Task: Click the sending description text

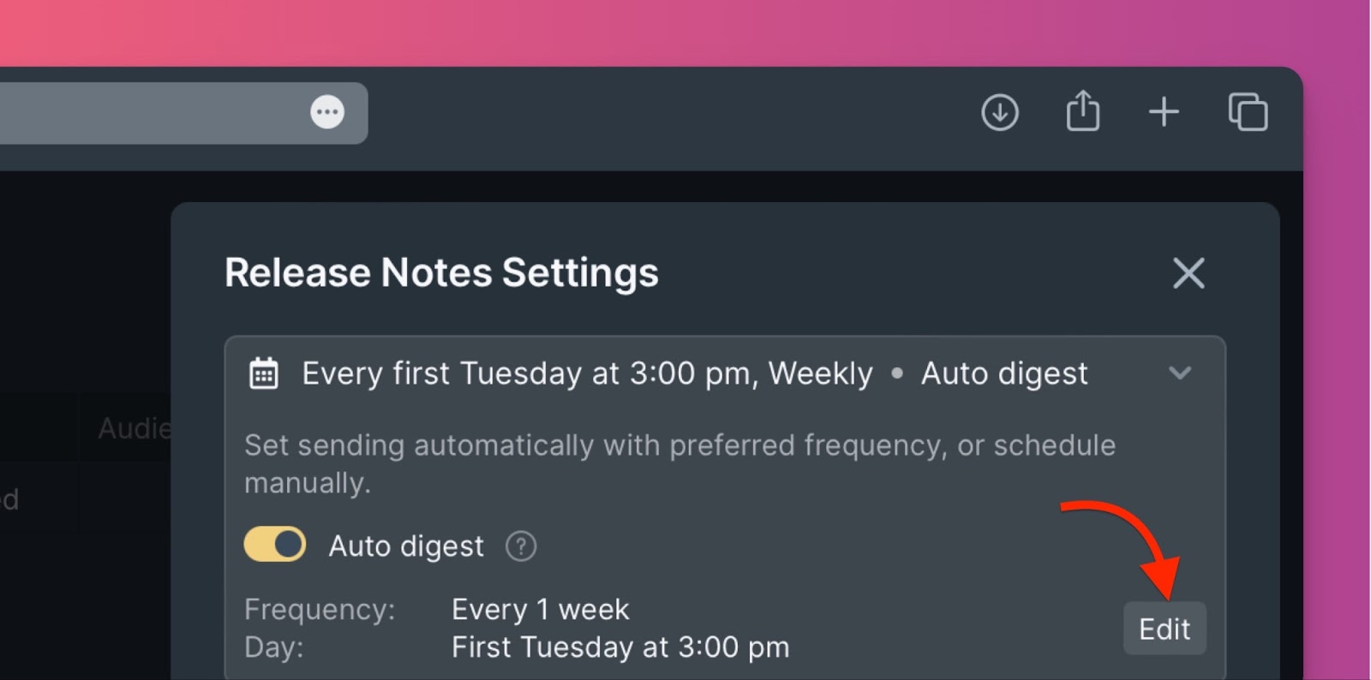Action: (680, 464)
